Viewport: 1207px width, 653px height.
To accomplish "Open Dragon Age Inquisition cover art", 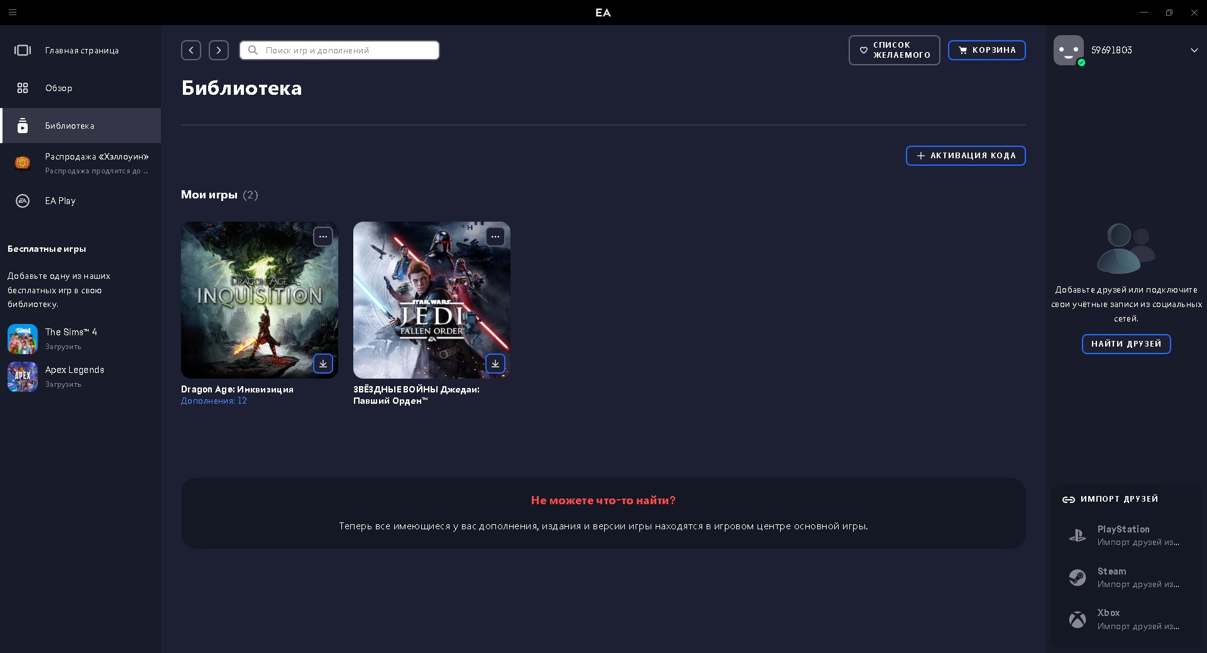I will coord(260,300).
